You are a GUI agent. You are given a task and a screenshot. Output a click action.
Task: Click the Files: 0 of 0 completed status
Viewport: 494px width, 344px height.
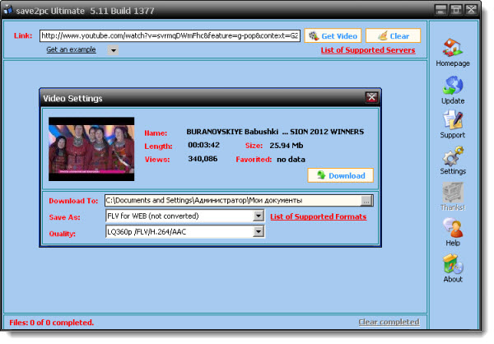(x=51, y=323)
